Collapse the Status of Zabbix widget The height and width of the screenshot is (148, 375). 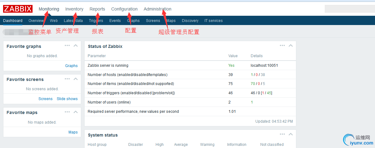(290, 45)
